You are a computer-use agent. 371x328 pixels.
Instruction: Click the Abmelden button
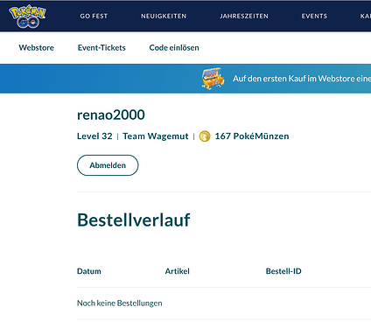108,165
